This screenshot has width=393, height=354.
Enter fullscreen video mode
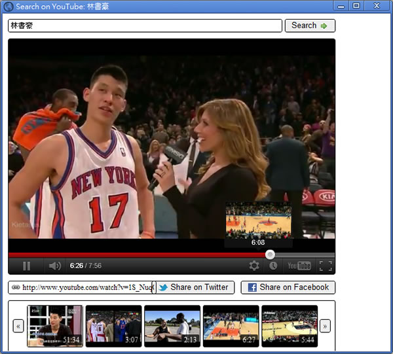pos(326,266)
